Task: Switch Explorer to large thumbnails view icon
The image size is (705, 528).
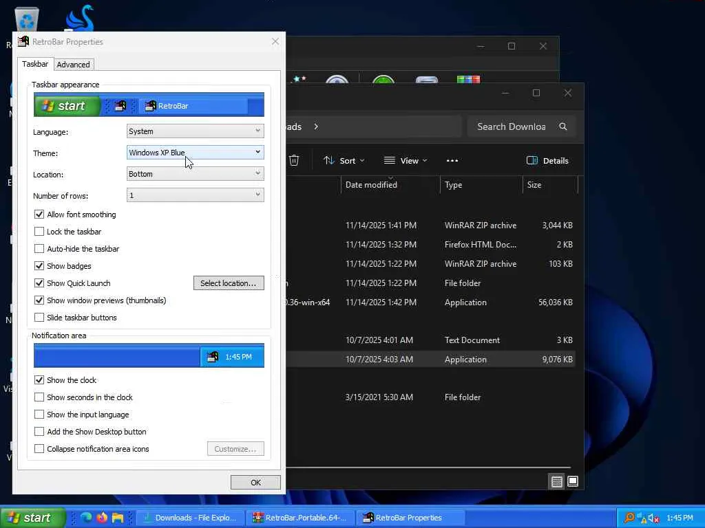Action: 573,482
